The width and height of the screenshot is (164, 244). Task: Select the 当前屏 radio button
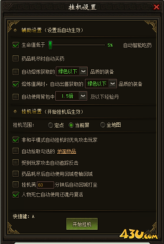pos(71,125)
